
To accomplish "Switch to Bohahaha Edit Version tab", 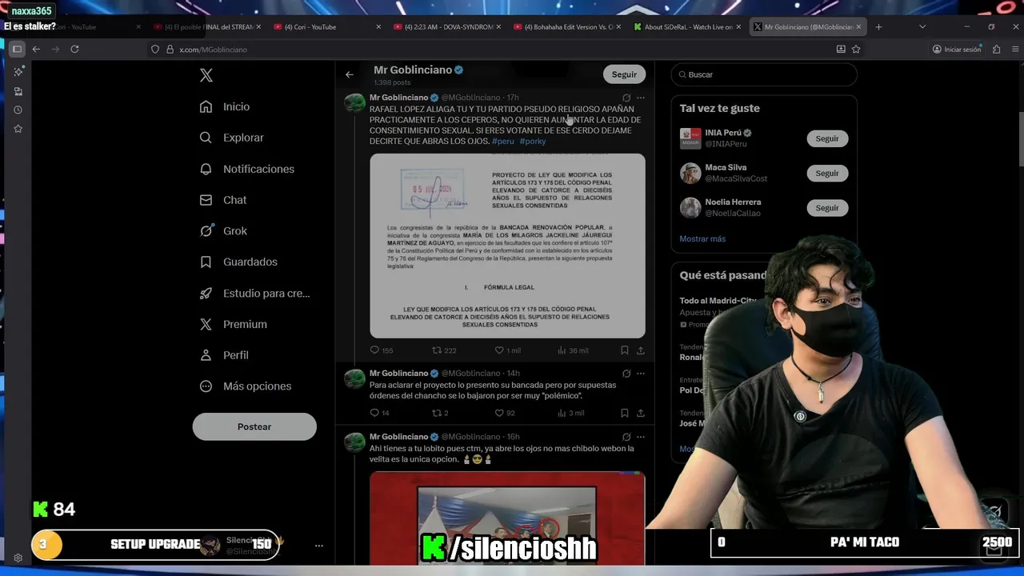I will (x=568, y=26).
